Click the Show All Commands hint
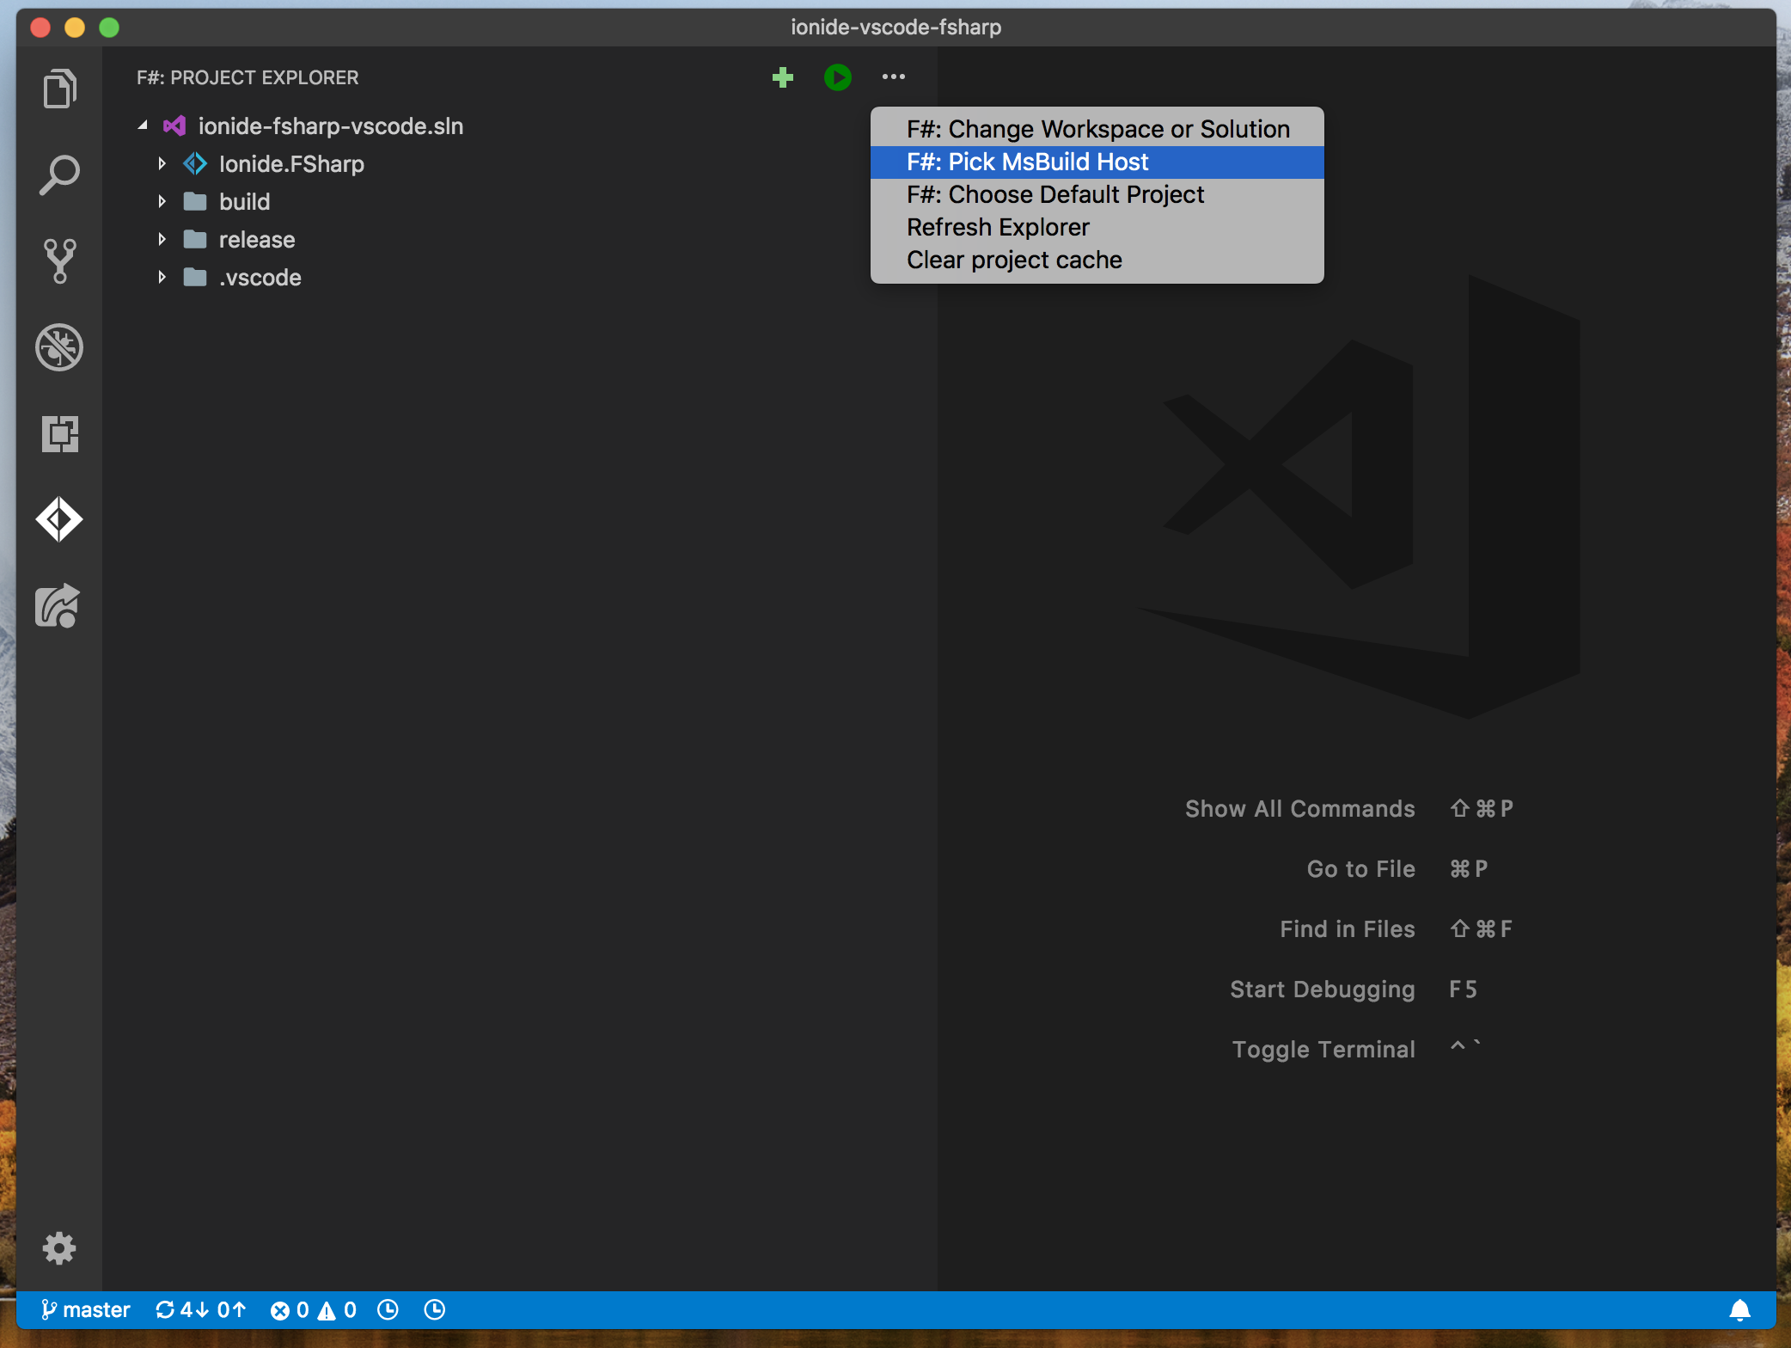This screenshot has height=1348, width=1791. [1299, 809]
